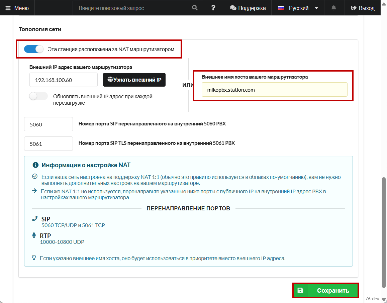The width and height of the screenshot is (387, 303).
Task: Enable external IP update on reboot toggle
Action: (x=38, y=96)
